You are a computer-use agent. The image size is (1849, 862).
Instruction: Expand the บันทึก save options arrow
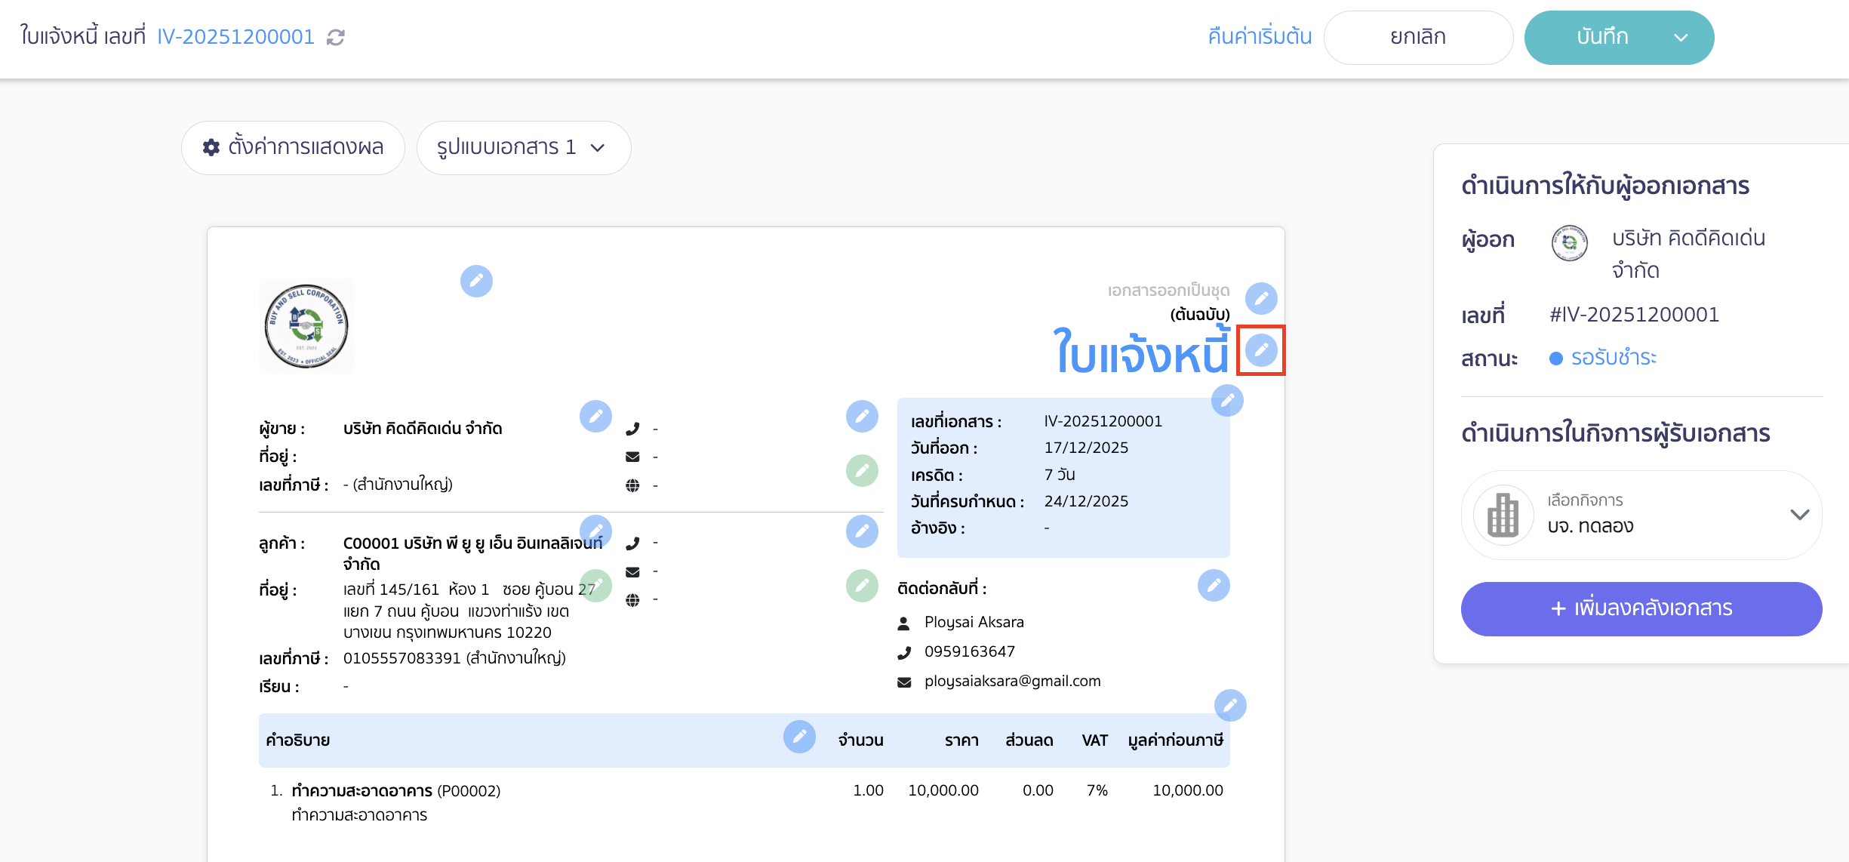pyautogui.click(x=1679, y=36)
